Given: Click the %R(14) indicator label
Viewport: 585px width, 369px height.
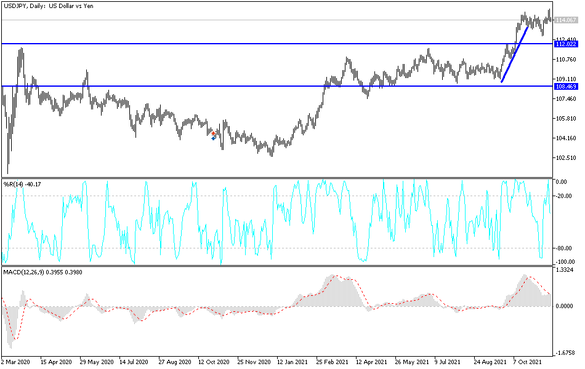Looking at the screenshot, I should pyautogui.click(x=17, y=182).
